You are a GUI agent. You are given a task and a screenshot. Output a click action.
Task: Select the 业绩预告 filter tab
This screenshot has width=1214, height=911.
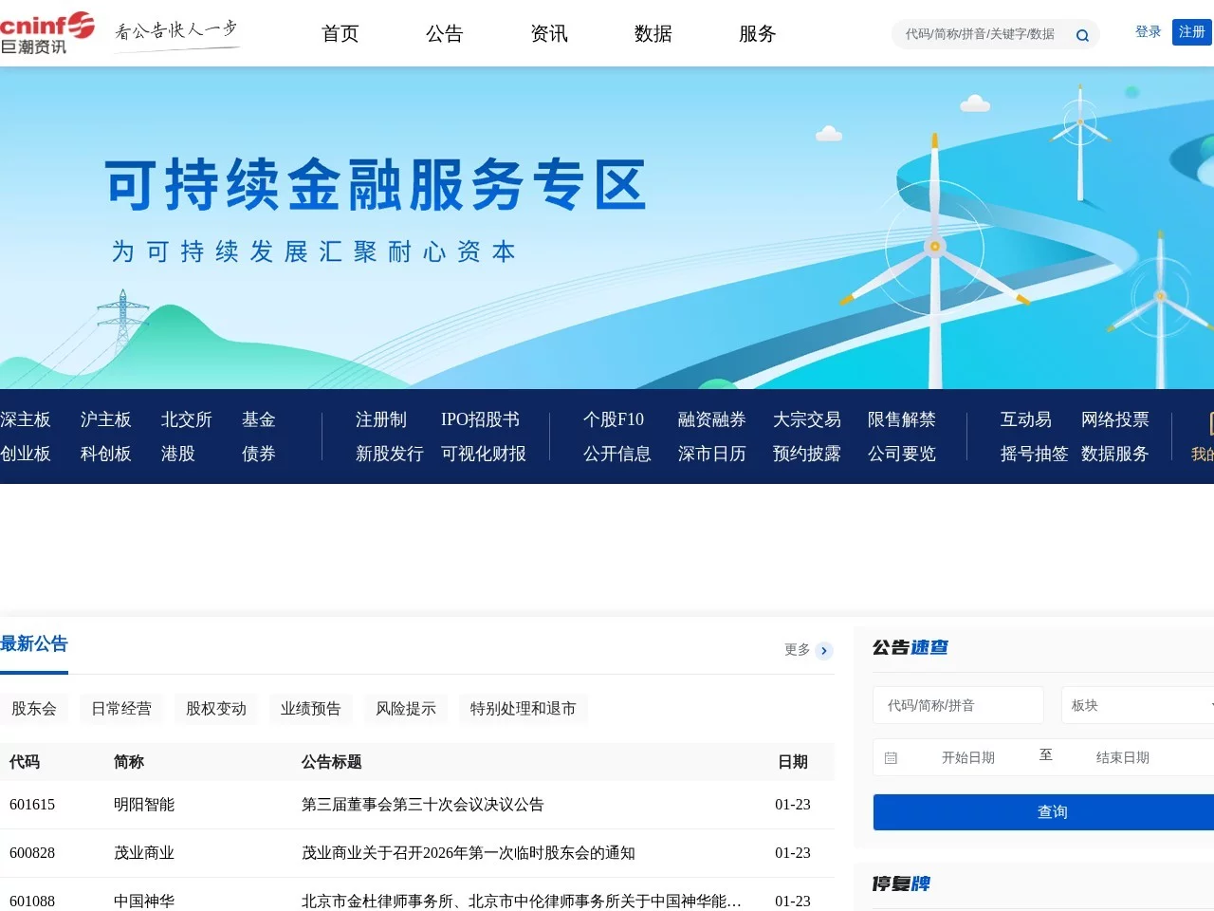pos(310,709)
